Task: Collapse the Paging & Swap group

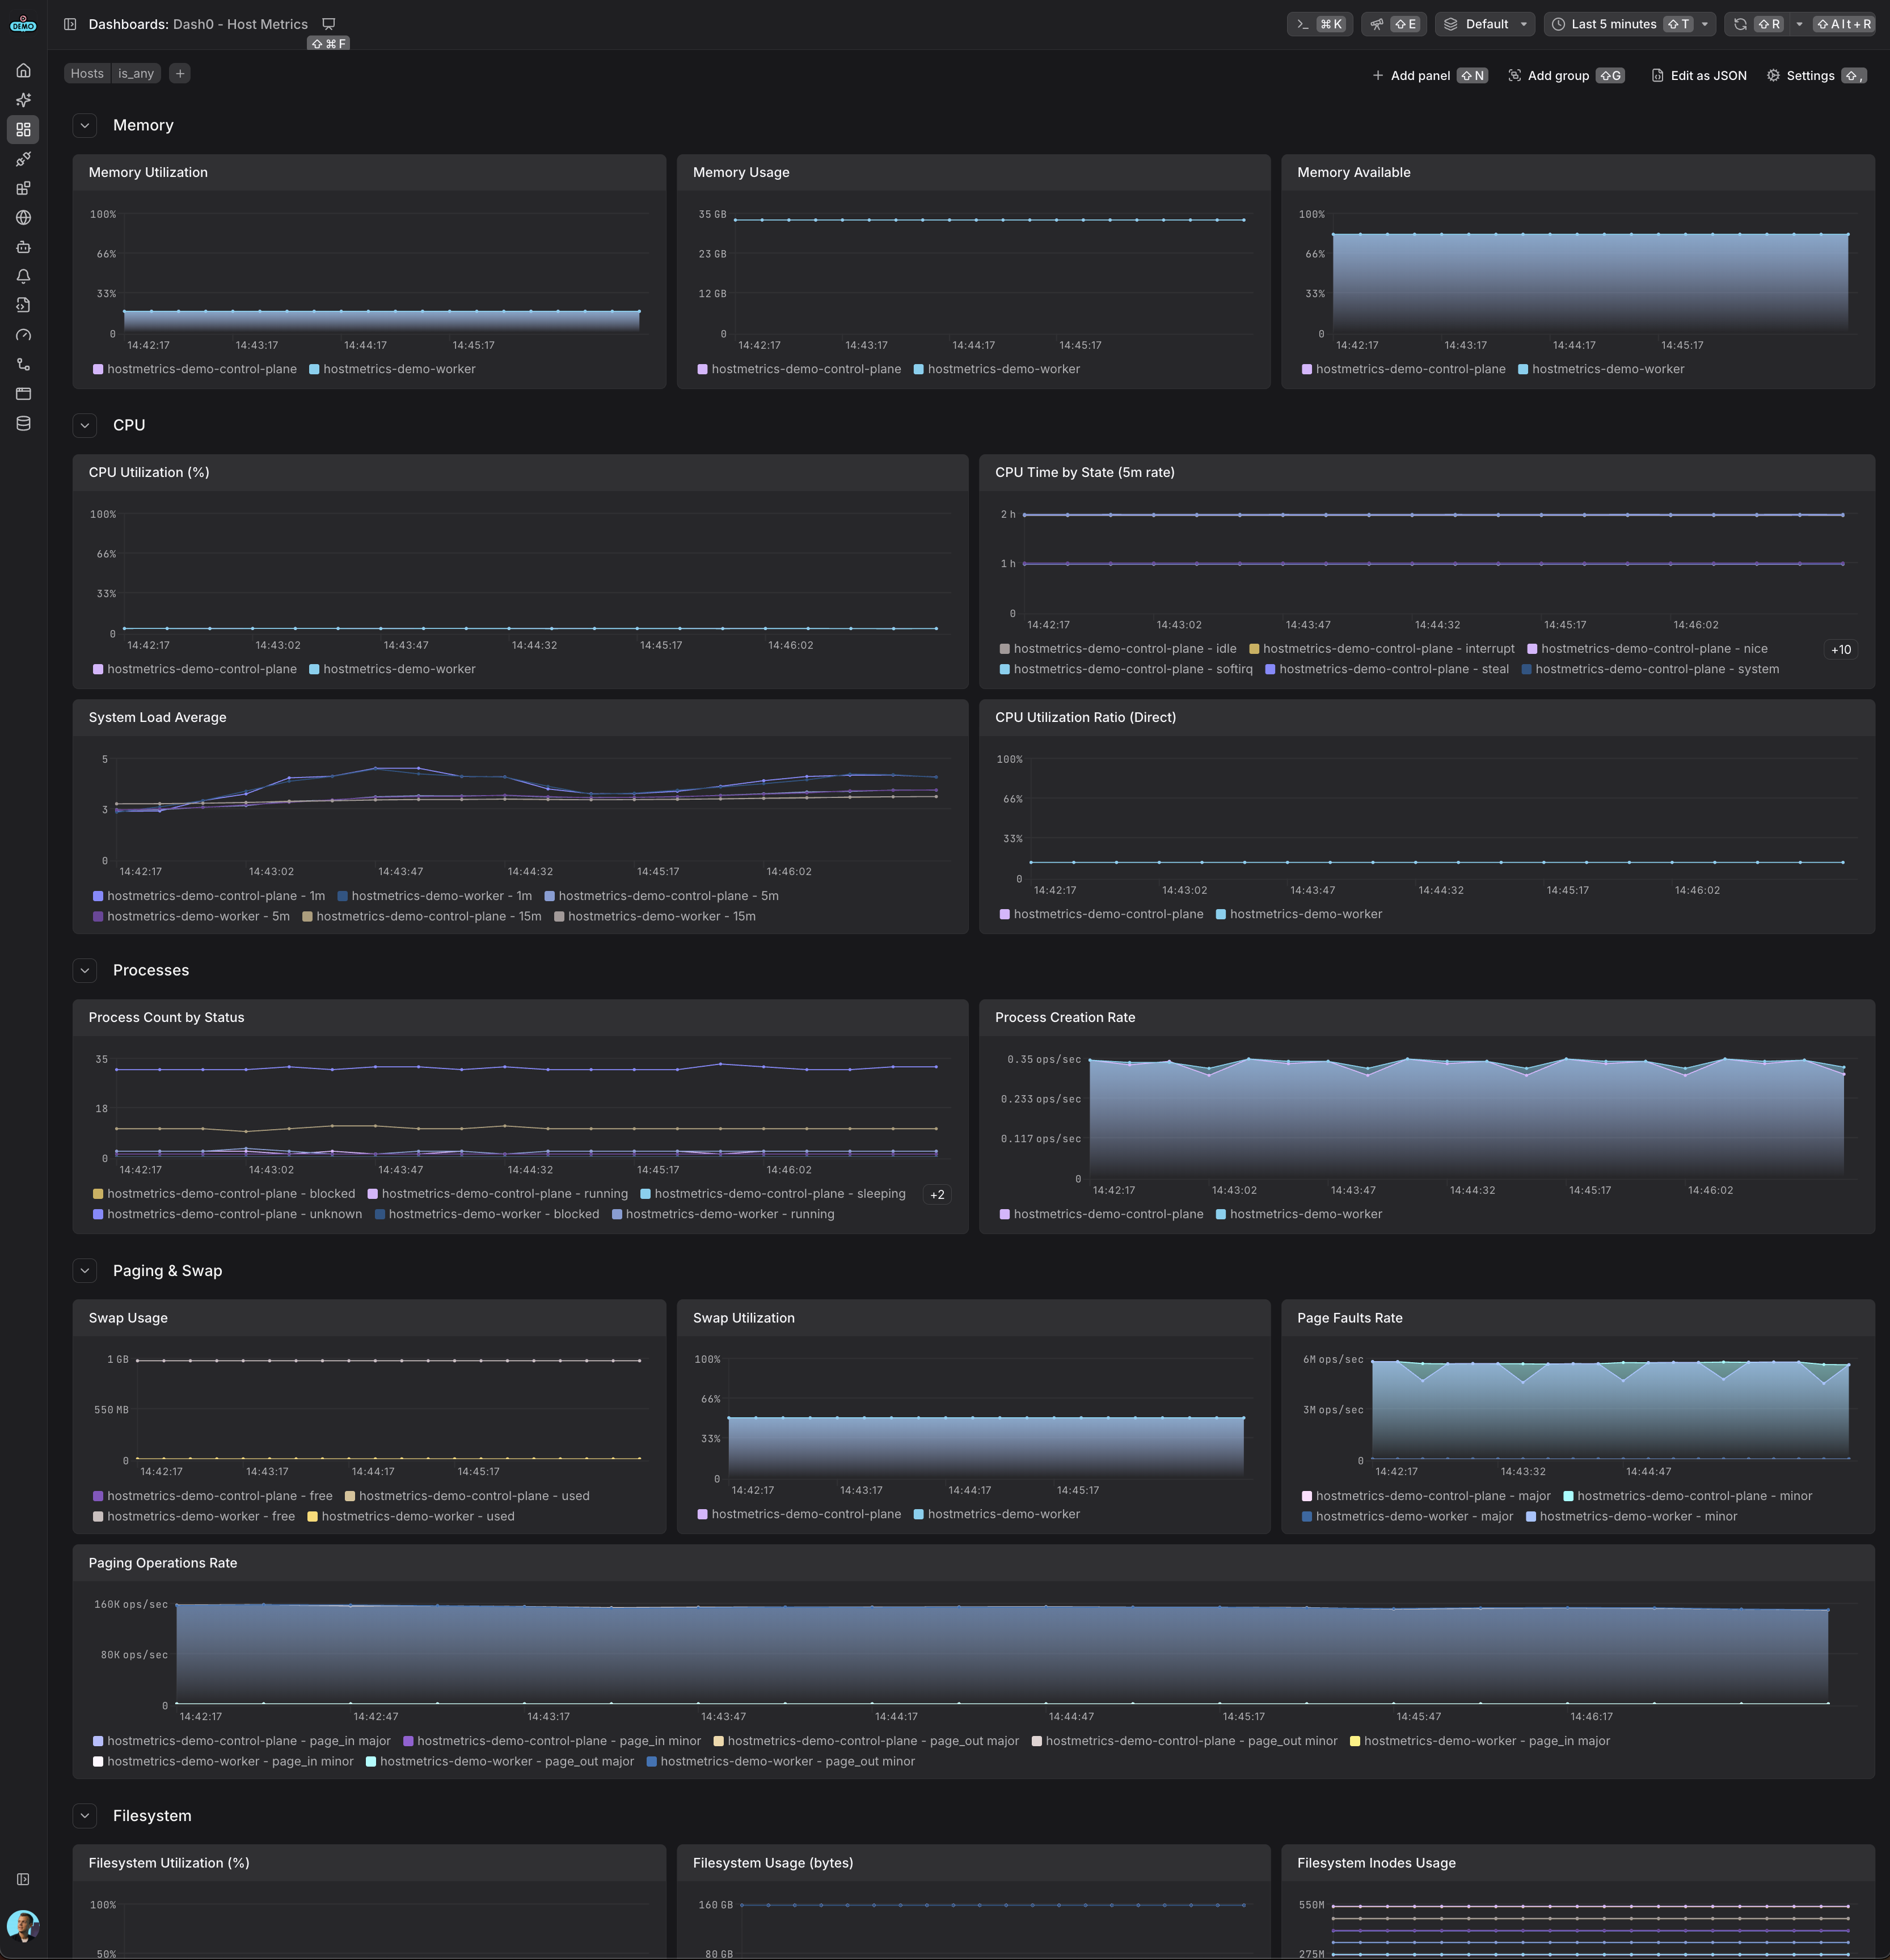Action: point(85,1271)
